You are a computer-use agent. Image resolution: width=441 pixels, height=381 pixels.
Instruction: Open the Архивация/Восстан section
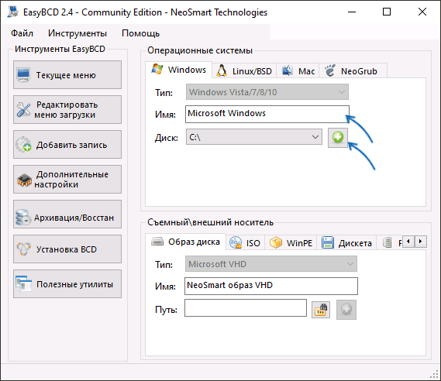[x=67, y=214]
